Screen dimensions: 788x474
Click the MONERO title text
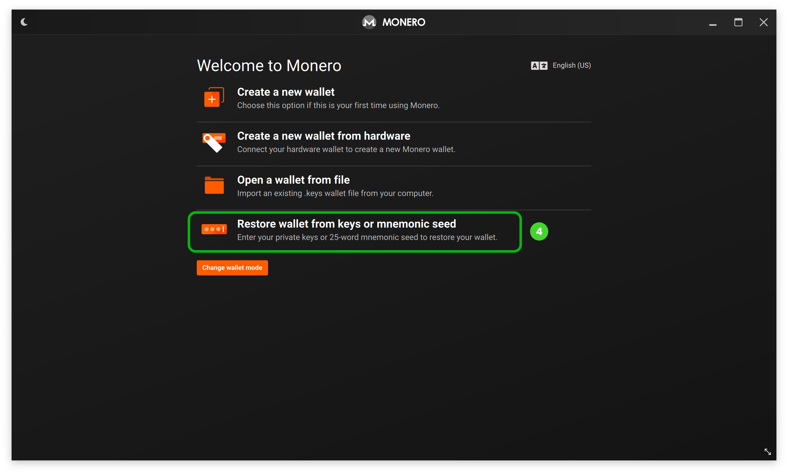pos(403,22)
